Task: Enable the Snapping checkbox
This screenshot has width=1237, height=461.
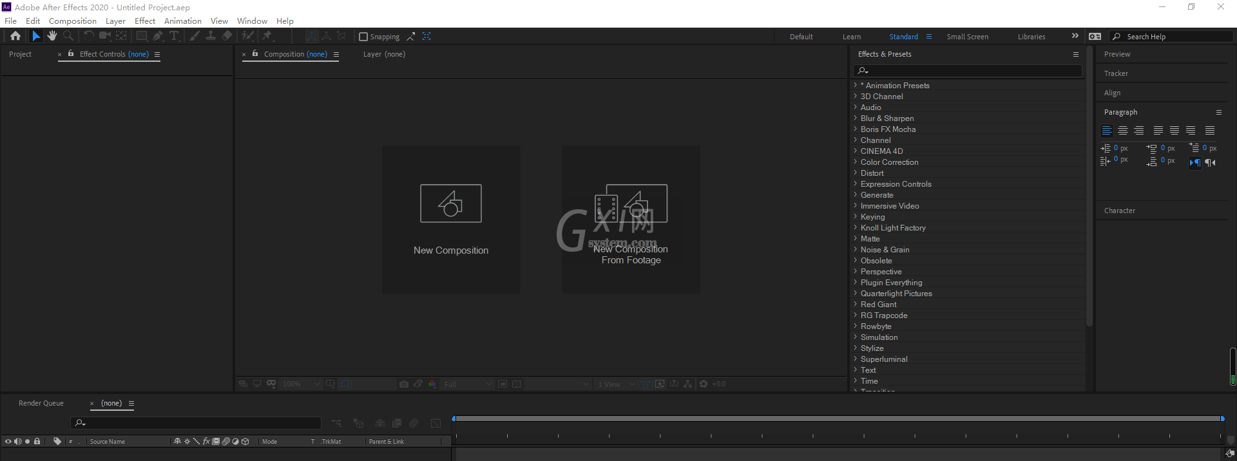Action: (x=363, y=37)
